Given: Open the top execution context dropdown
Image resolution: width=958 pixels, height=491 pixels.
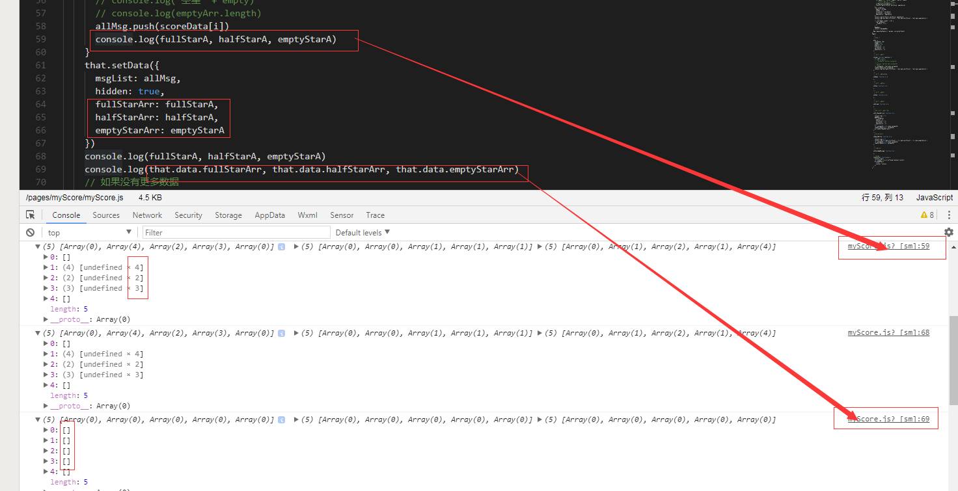Looking at the screenshot, I should point(89,232).
